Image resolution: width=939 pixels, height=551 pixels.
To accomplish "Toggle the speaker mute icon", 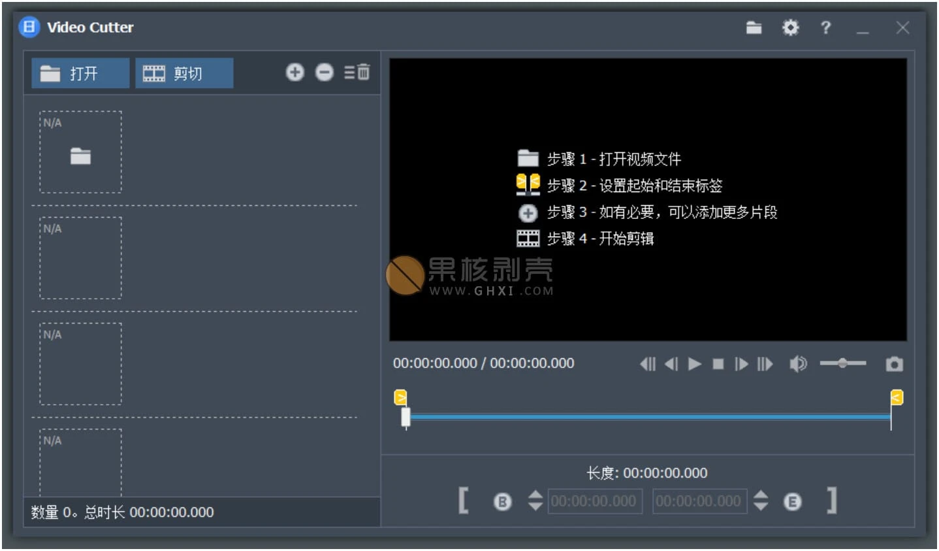I will (798, 364).
